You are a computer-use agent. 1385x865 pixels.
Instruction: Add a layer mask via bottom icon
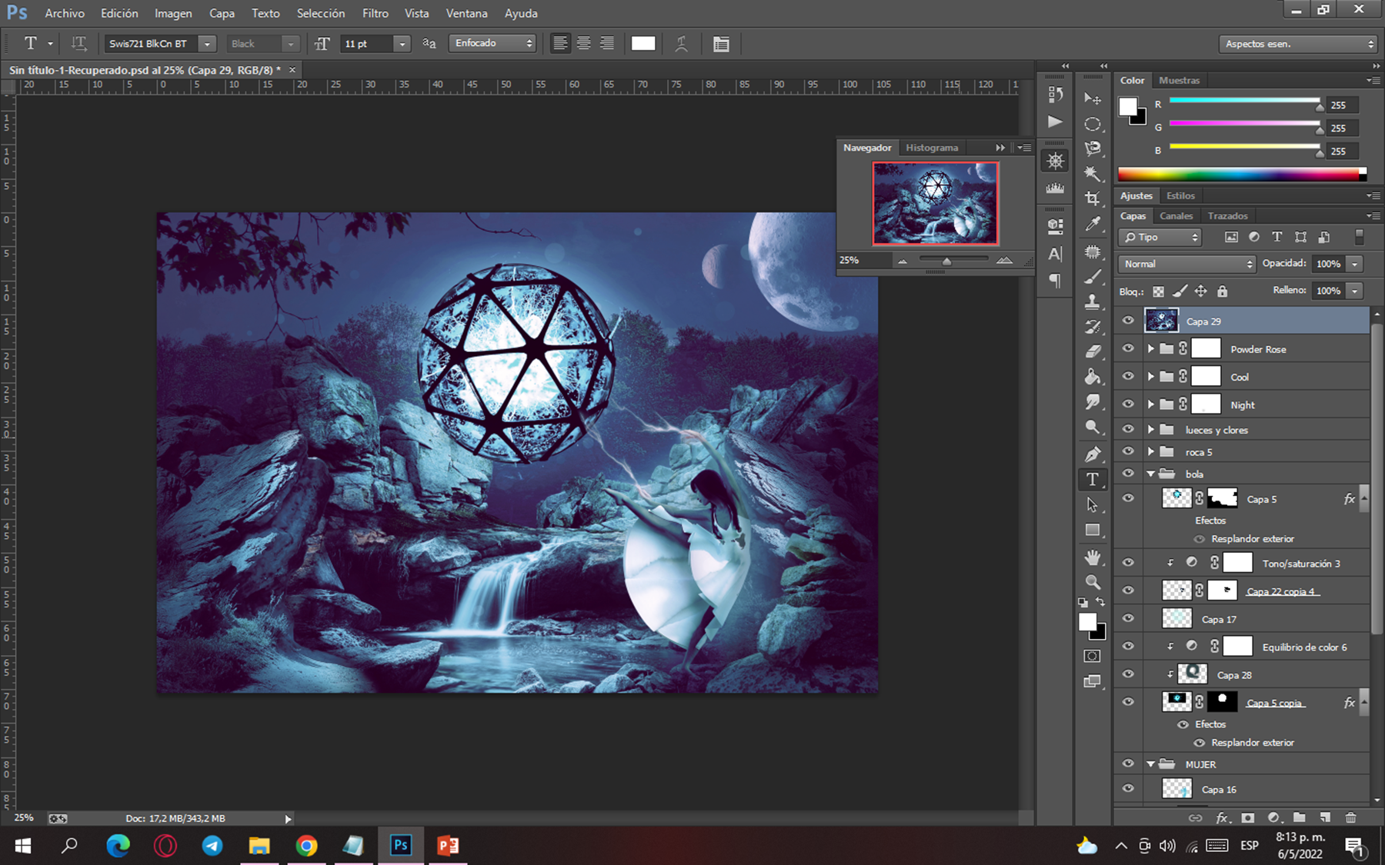coord(1248,817)
